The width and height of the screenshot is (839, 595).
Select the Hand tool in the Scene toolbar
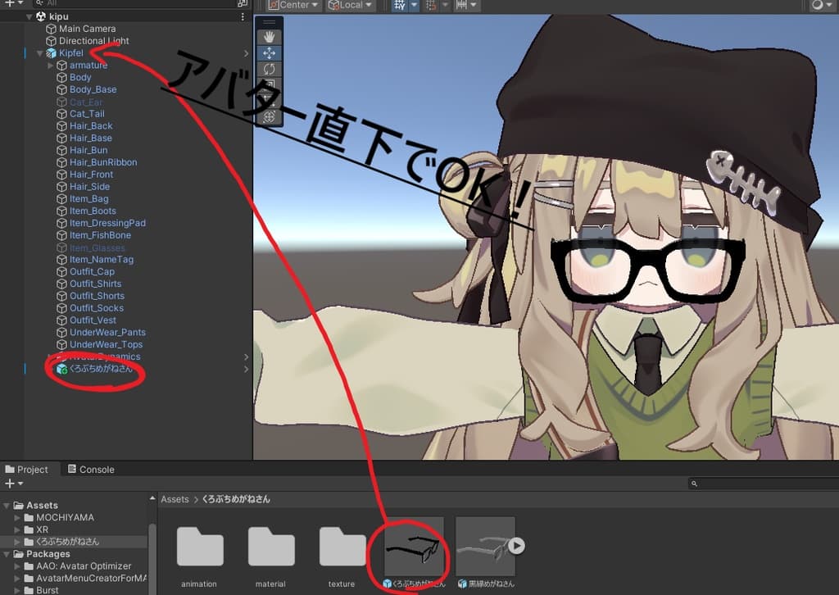pos(270,36)
